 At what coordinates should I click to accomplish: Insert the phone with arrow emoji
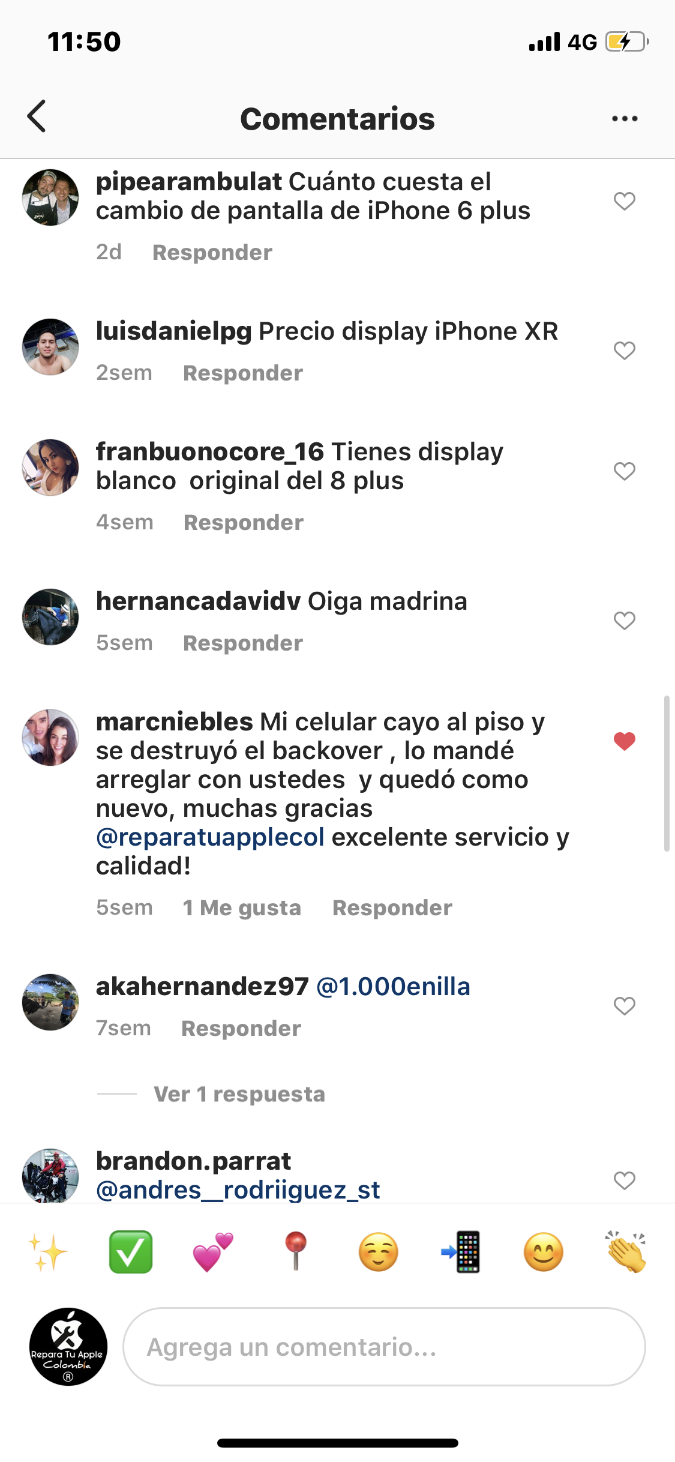tap(461, 1252)
